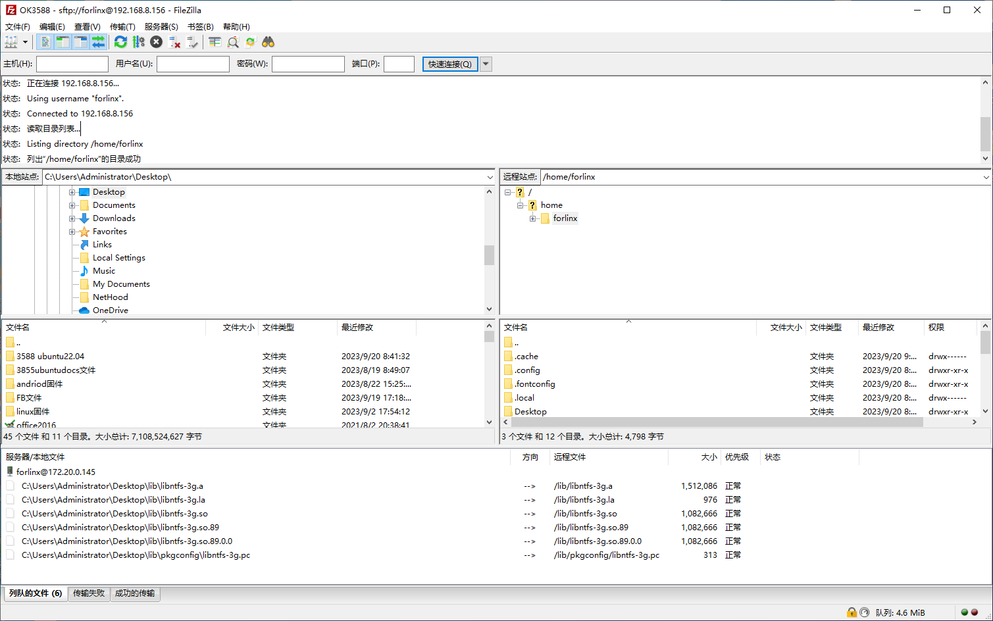Screen dimensions: 993x621
Task: Open the 编辑(E) menu
Action: 52,27
